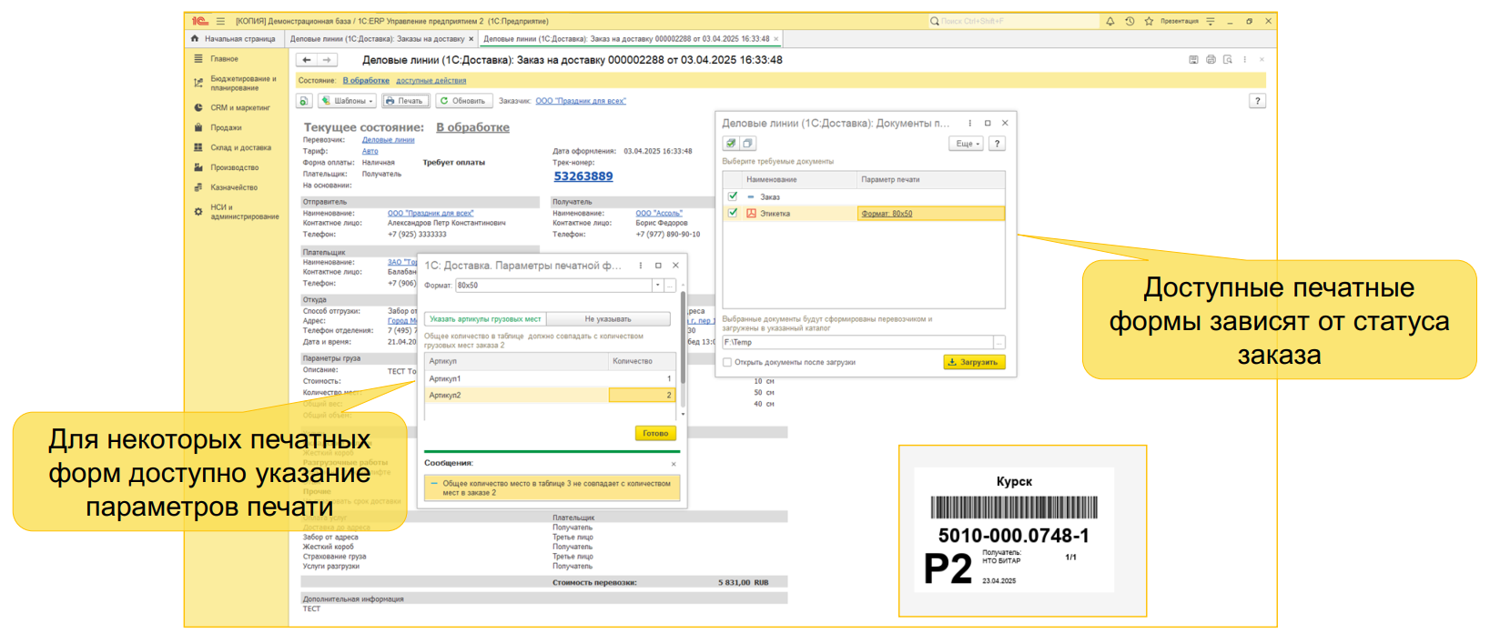Click the Загрузить button
This screenshot has height=643, width=1490.
973,362
